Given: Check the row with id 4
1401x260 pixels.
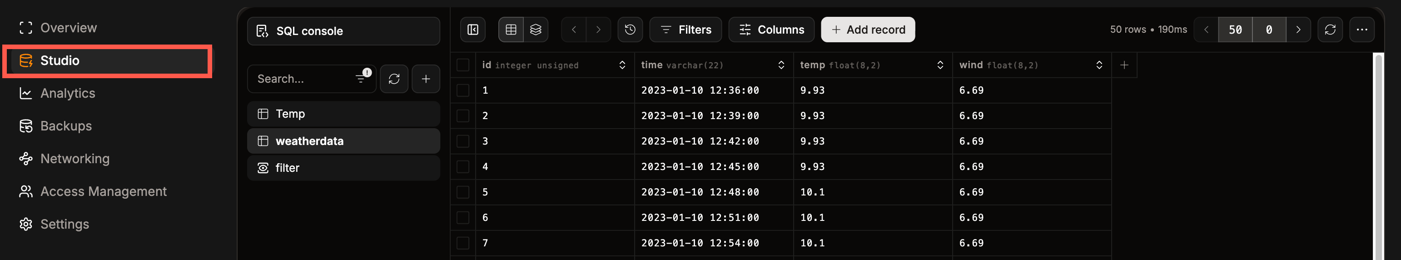Looking at the screenshot, I should click(x=463, y=166).
